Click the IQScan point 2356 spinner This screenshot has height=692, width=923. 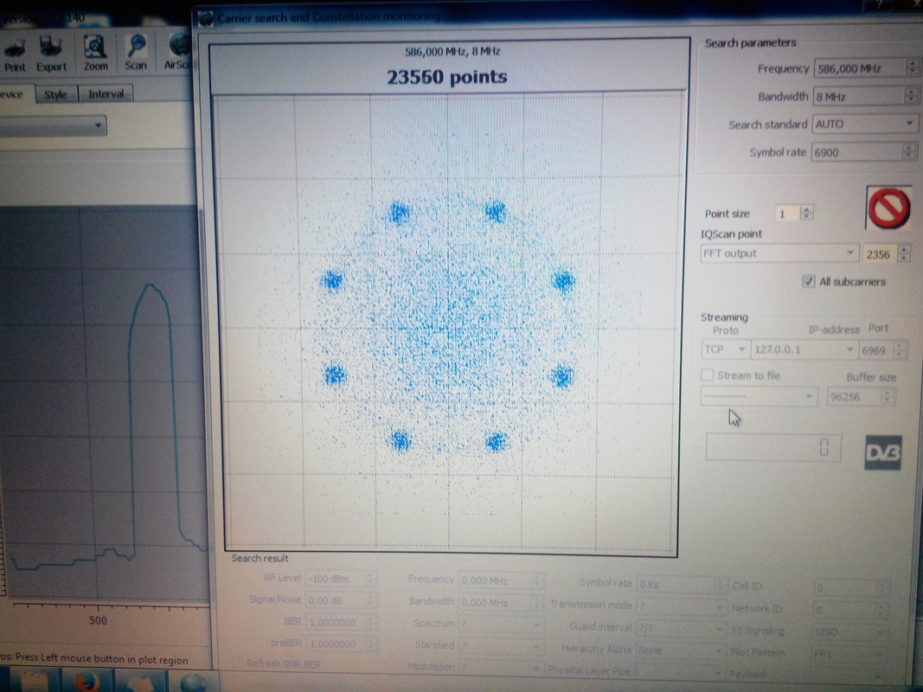tap(904, 253)
